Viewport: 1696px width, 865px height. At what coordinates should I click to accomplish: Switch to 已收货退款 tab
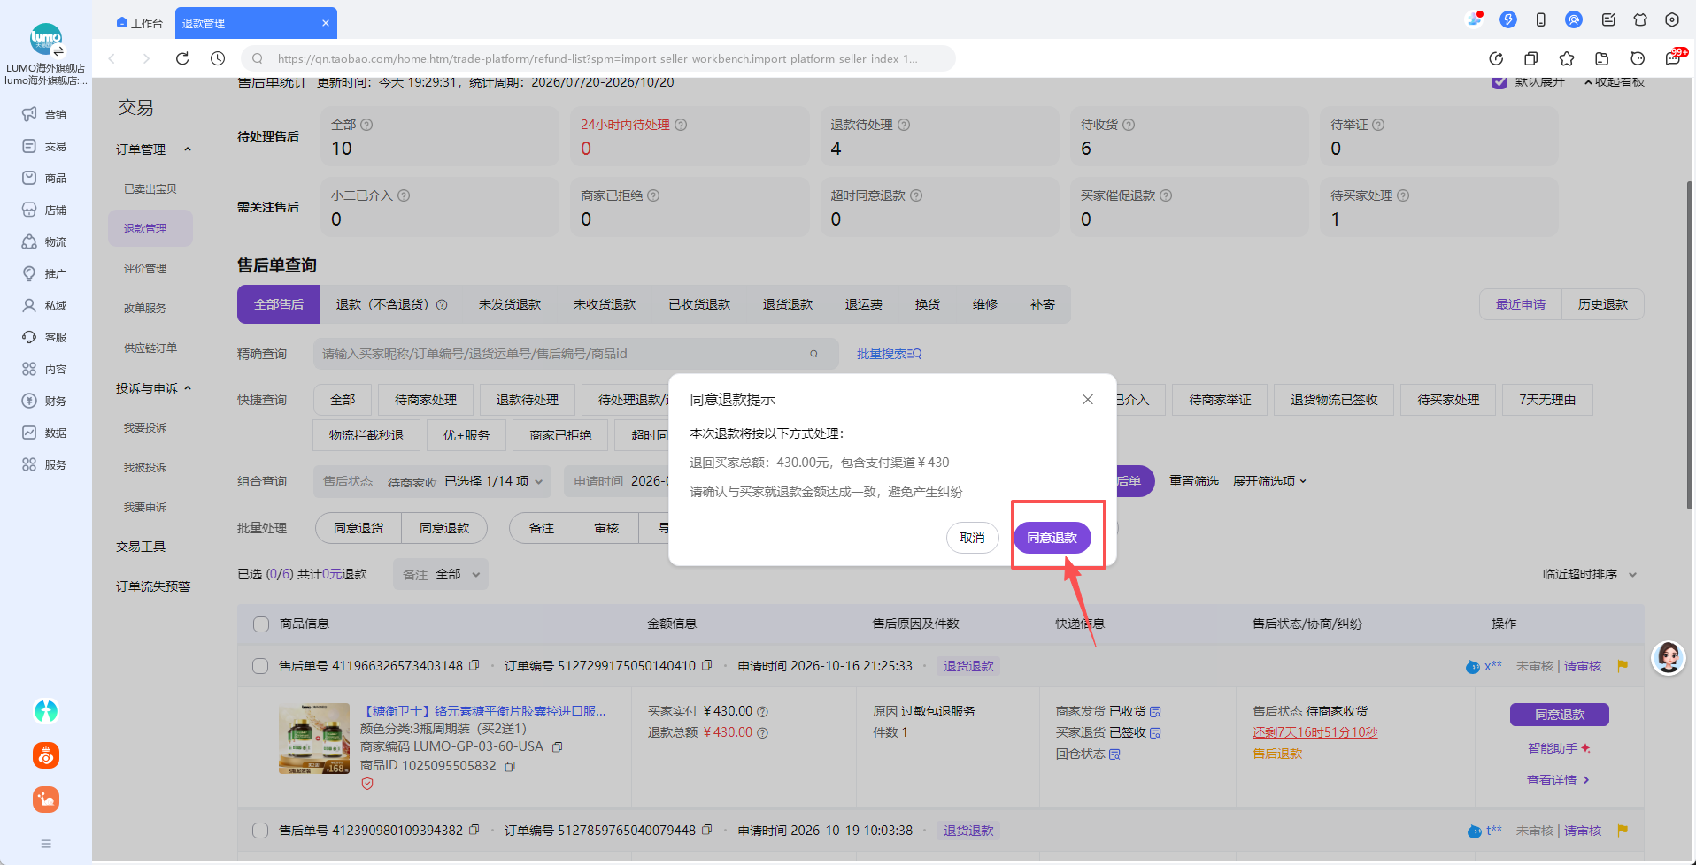pos(699,304)
